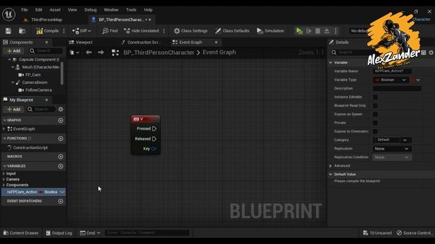Open the debug object selector dropdown
This screenshot has width=435, height=244.
359,30
